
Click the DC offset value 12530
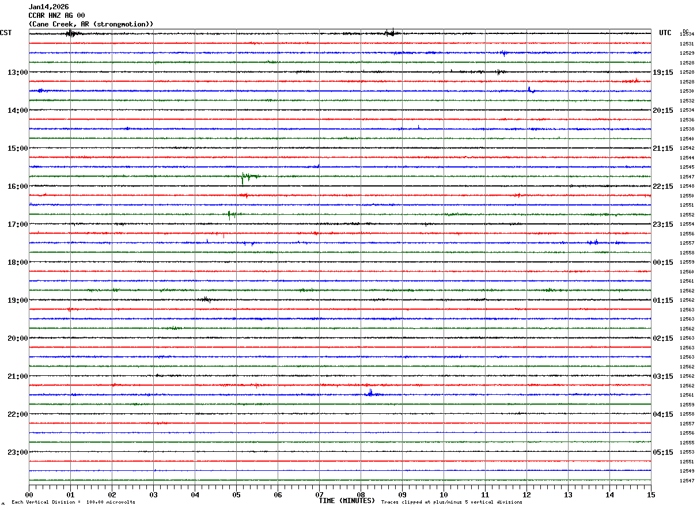point(687,91)
